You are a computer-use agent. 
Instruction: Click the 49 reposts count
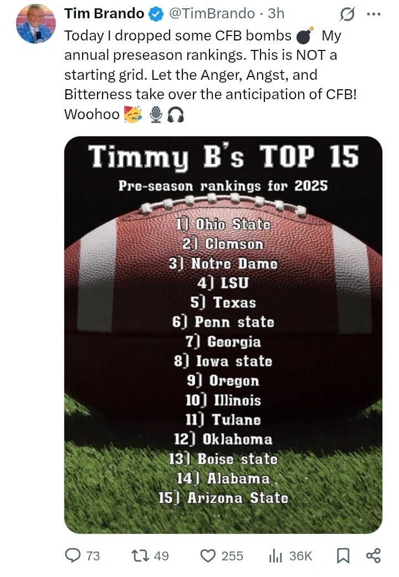pyautogui.click(x=161, y=555)
